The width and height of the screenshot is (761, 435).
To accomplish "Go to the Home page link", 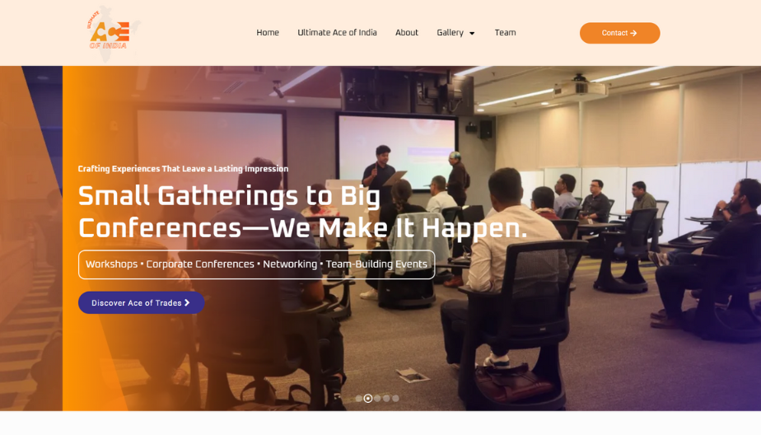I will point(268,32).
